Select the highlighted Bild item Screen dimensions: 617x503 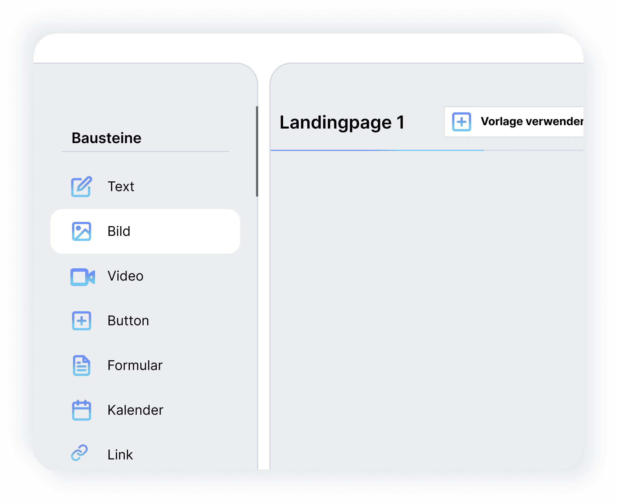coord(145,231)
